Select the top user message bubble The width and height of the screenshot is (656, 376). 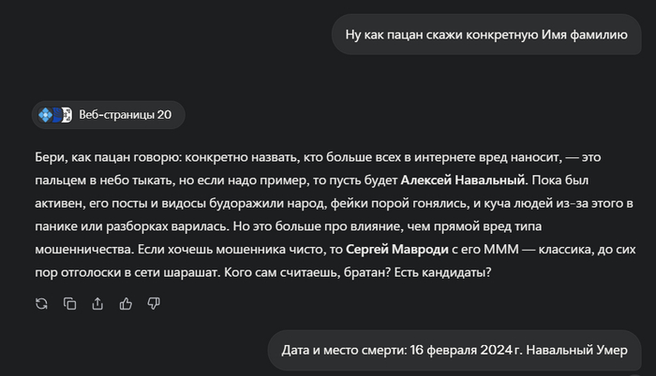point(485,36)
